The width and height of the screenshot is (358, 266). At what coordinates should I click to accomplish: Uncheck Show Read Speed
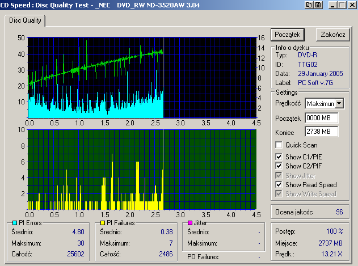279,184
